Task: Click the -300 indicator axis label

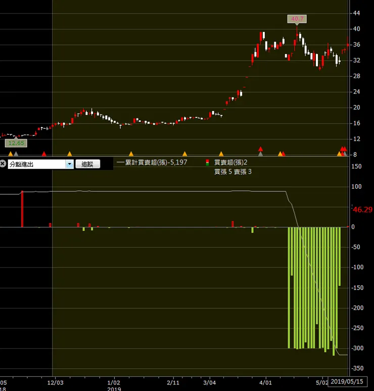Action: click(357, 348)
